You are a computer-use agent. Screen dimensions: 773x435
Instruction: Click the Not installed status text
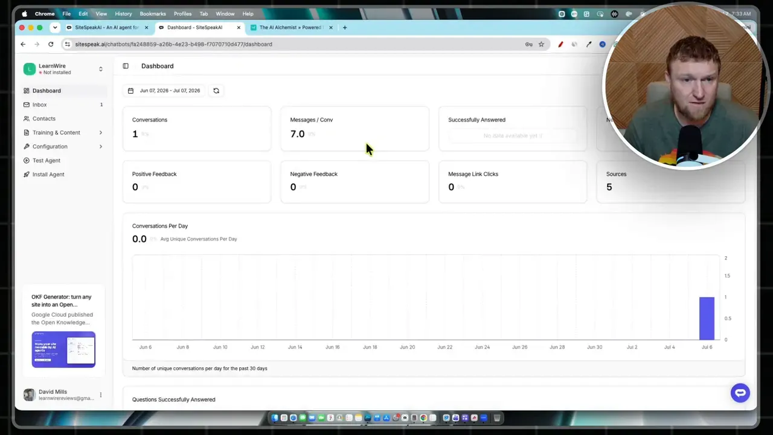57,72
